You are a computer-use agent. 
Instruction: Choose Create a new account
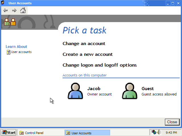click(x=88, y=54)
